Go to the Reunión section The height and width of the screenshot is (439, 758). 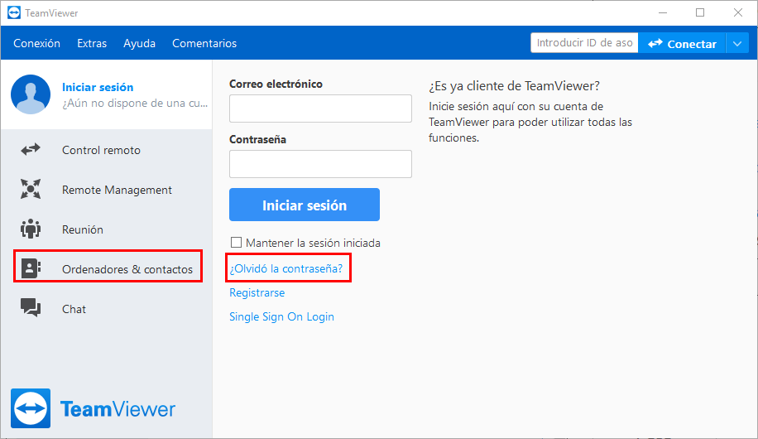107,229
